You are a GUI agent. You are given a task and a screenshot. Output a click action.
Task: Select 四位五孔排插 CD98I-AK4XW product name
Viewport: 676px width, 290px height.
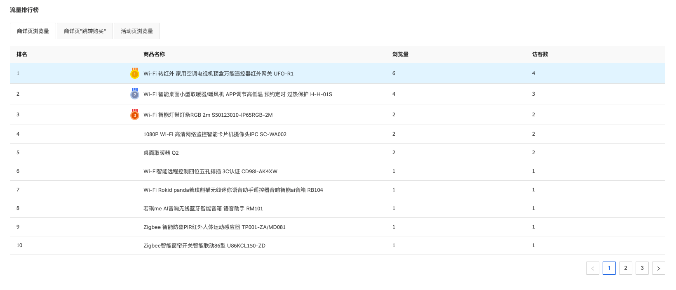(210, 171)
